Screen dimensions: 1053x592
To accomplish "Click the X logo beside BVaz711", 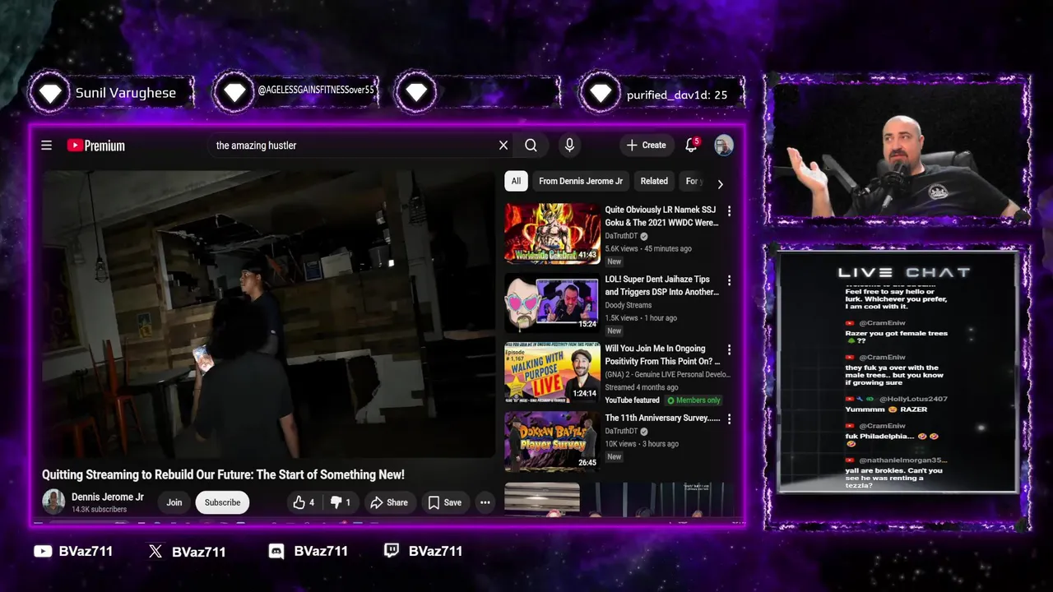I will point(155,551).
